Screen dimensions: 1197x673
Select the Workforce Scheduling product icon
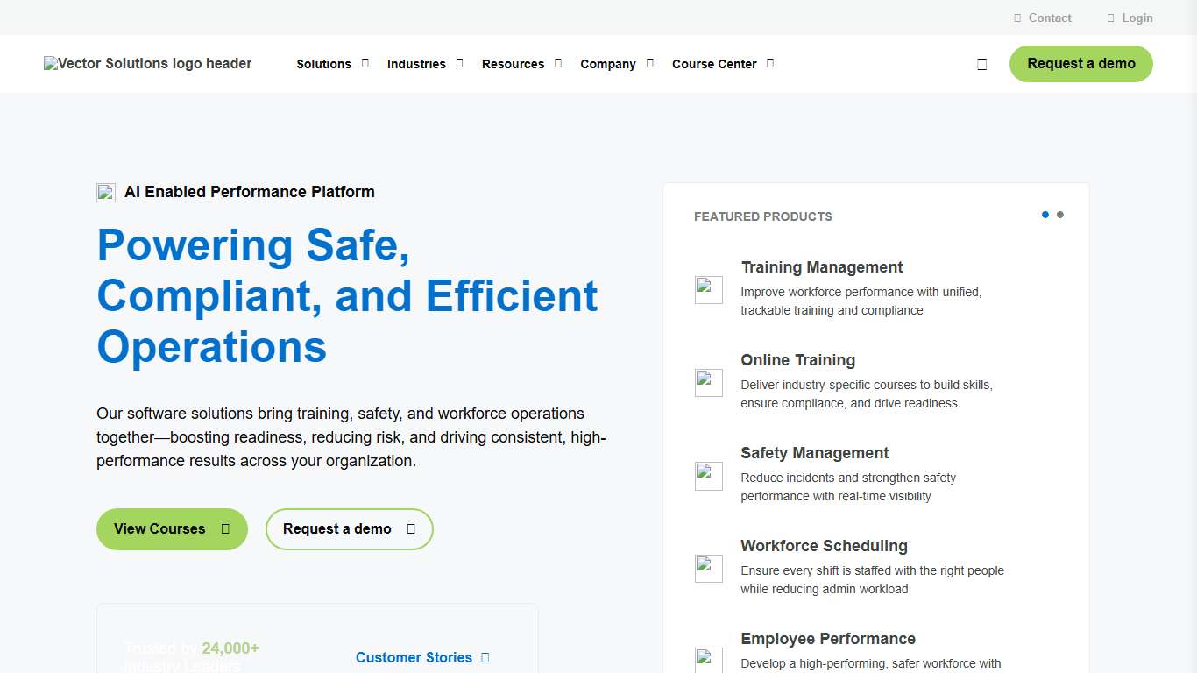tap(708, 568)
